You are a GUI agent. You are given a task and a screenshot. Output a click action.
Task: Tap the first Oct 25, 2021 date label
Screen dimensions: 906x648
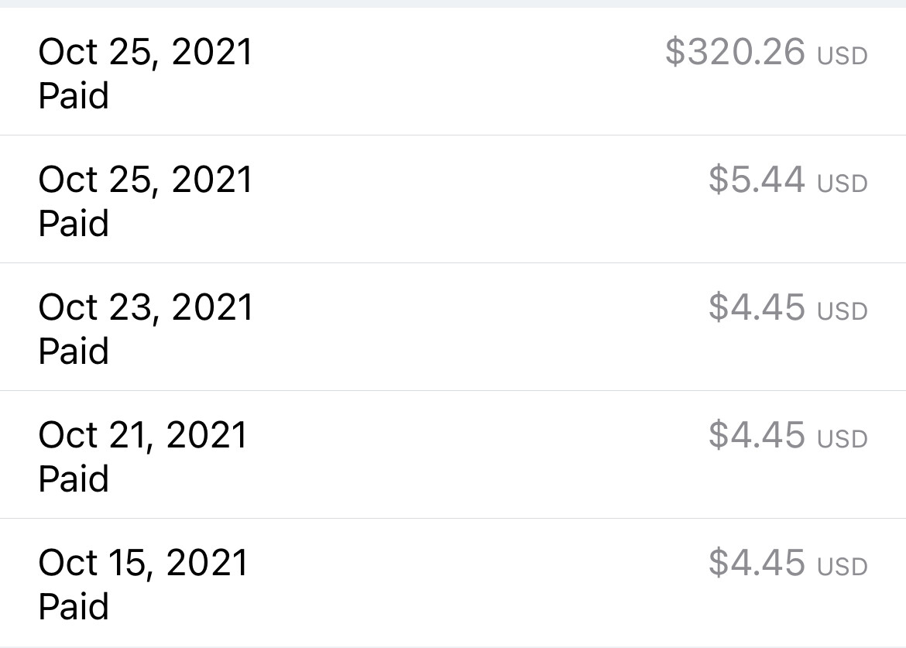[145, 53]
